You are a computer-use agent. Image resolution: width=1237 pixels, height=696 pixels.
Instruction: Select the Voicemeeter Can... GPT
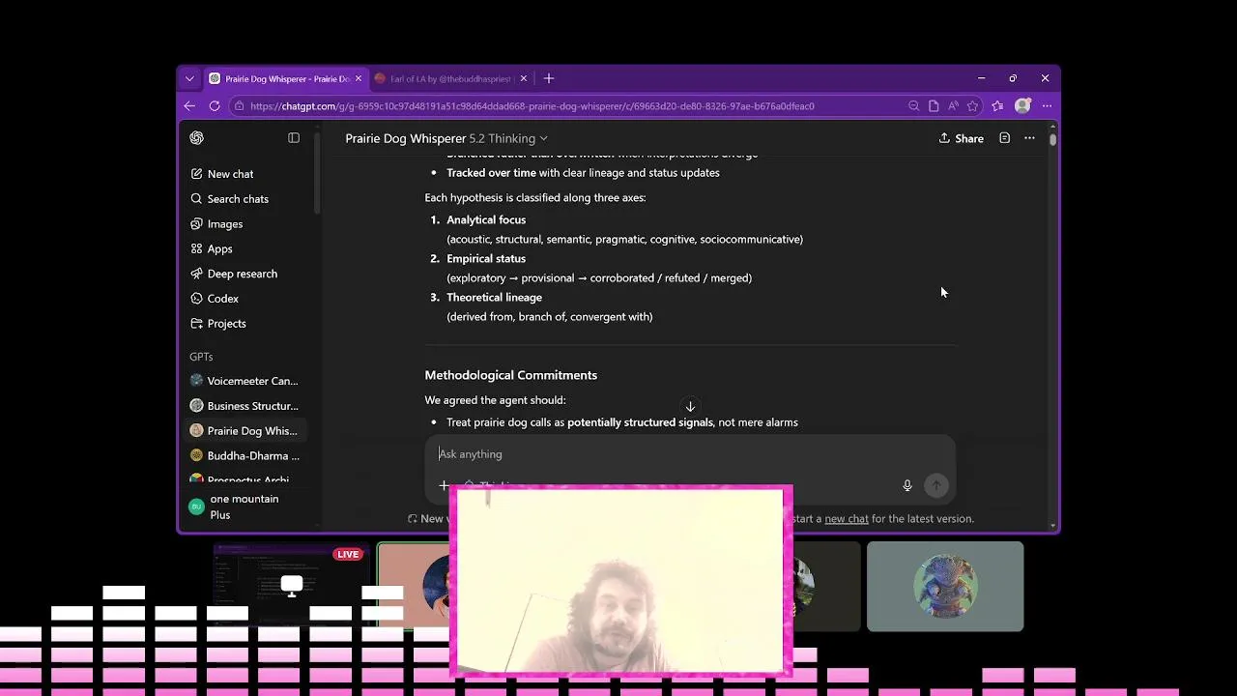coord(244,381)
